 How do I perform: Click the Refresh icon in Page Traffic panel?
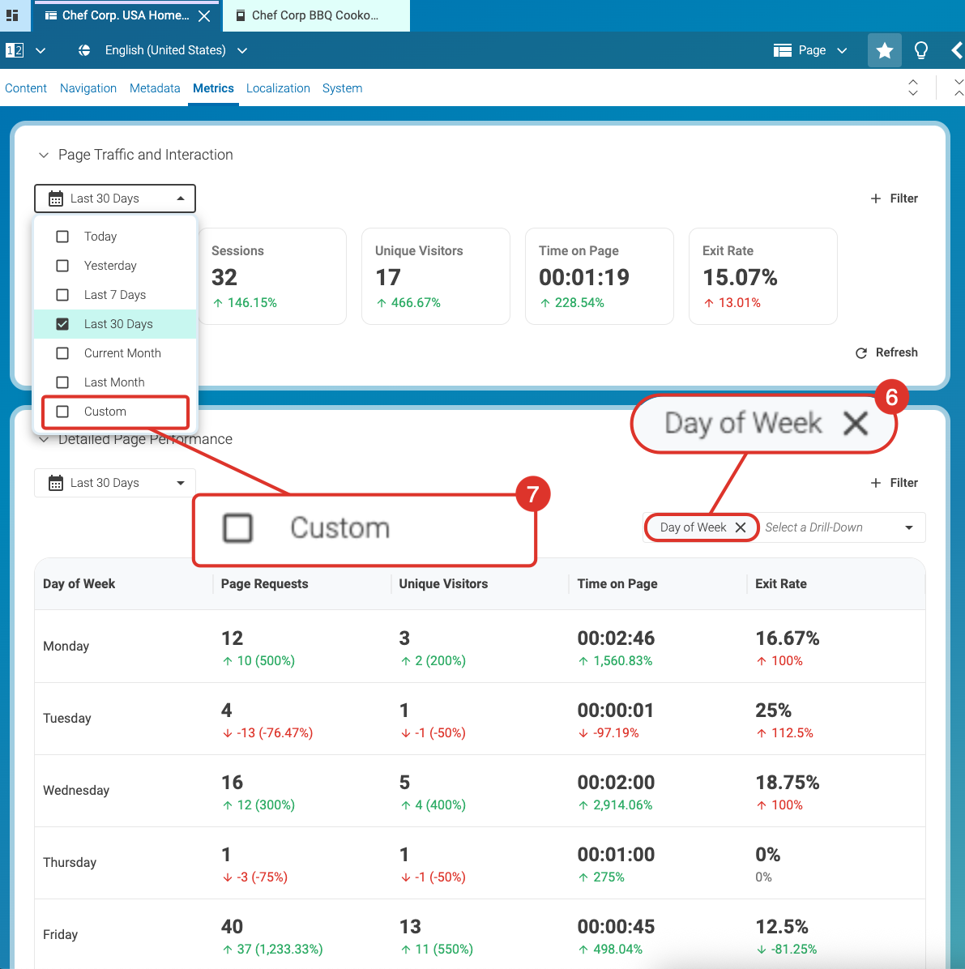pos(861,353)
